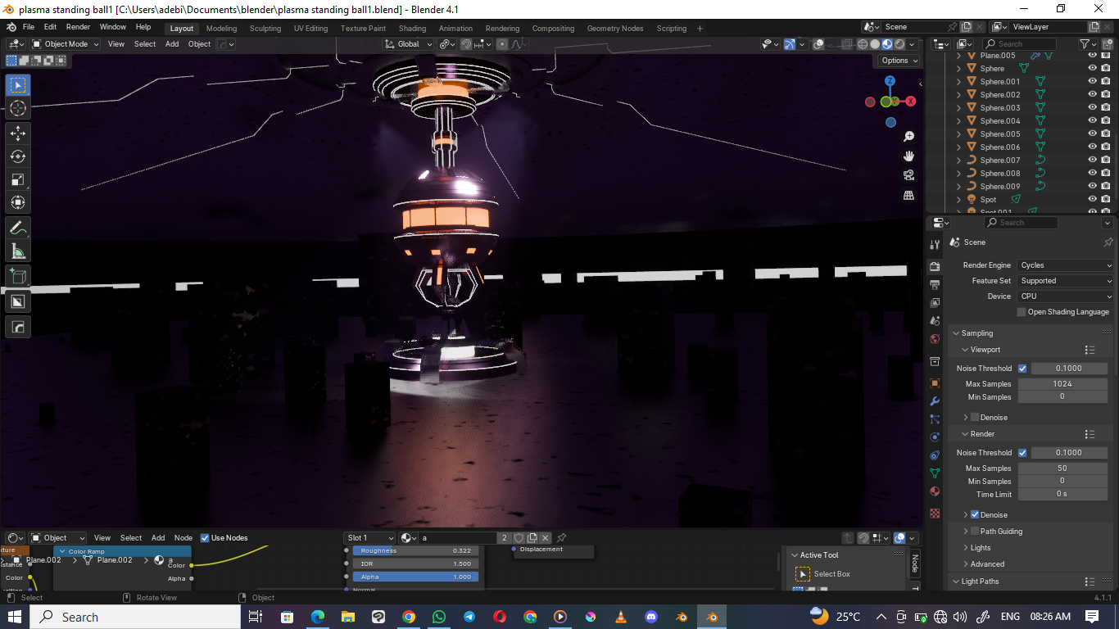The image size is (1119, 629).
Task: Open the Texture checker properties tab
Action: (935, 513)
